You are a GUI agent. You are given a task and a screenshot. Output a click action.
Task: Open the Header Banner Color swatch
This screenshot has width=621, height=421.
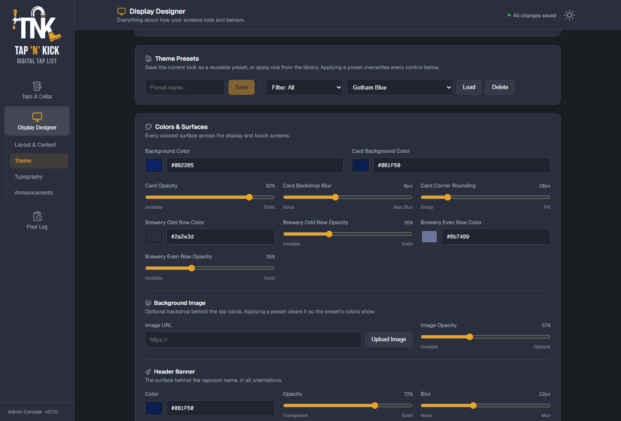pos(154,408)
